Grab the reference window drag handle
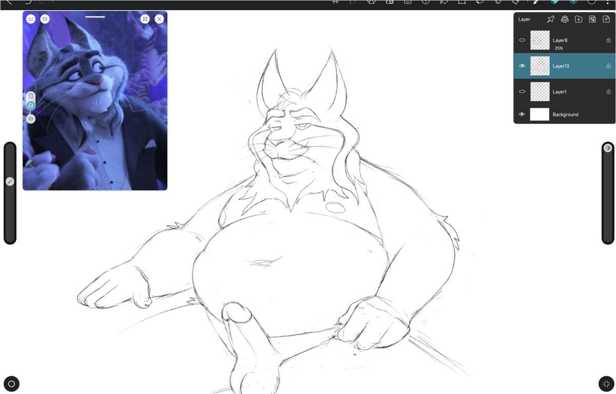 95,17
